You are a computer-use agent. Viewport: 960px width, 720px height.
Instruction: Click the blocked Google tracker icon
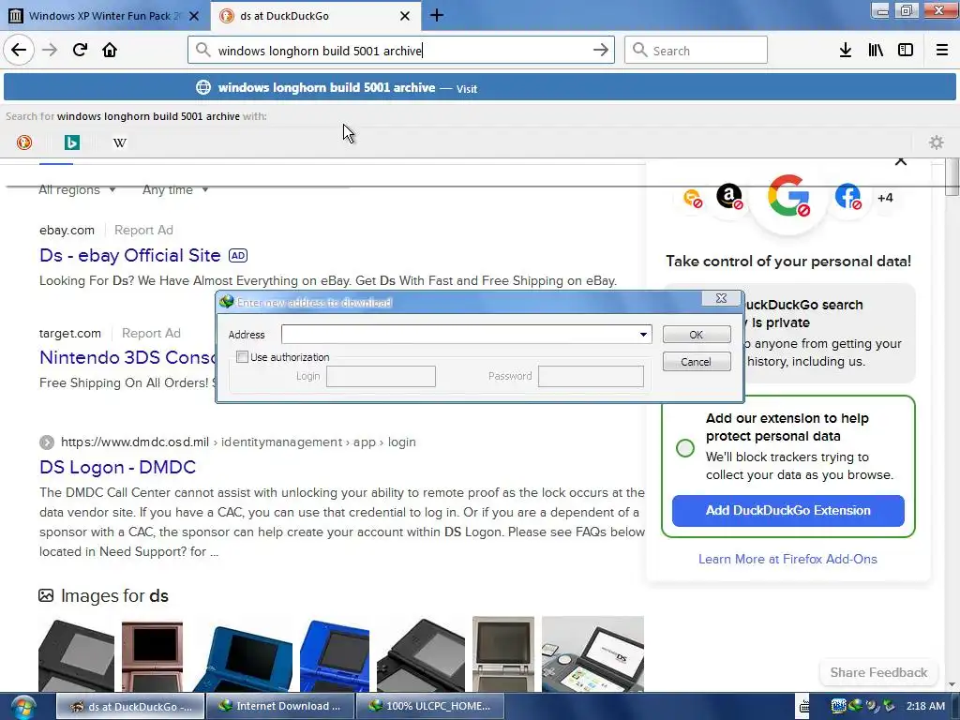tap(788, 196)
